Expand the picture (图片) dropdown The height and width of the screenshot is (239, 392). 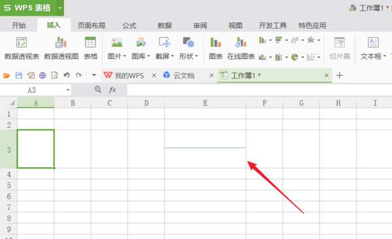[x=125, y=56]
